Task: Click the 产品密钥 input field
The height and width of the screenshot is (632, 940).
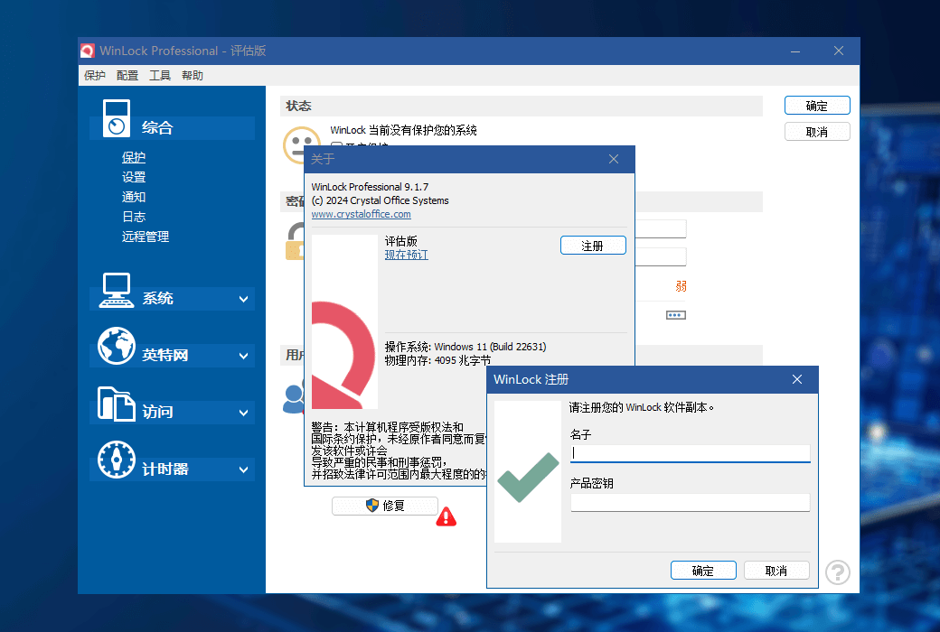Action: coord(690,502)
